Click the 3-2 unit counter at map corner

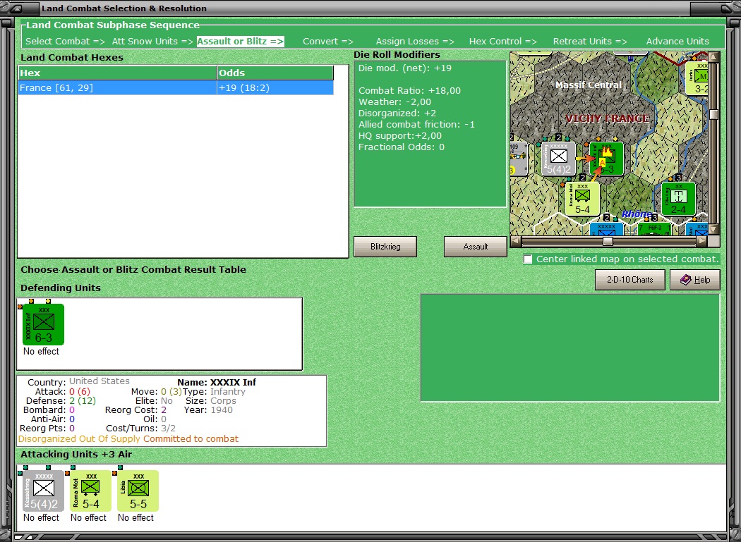click(697, 78)
